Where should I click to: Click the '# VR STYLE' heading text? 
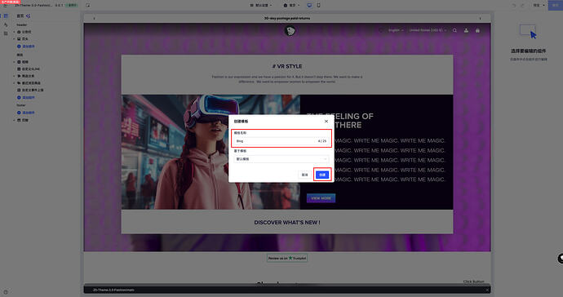pyautogui.click(x=287, y=66)
